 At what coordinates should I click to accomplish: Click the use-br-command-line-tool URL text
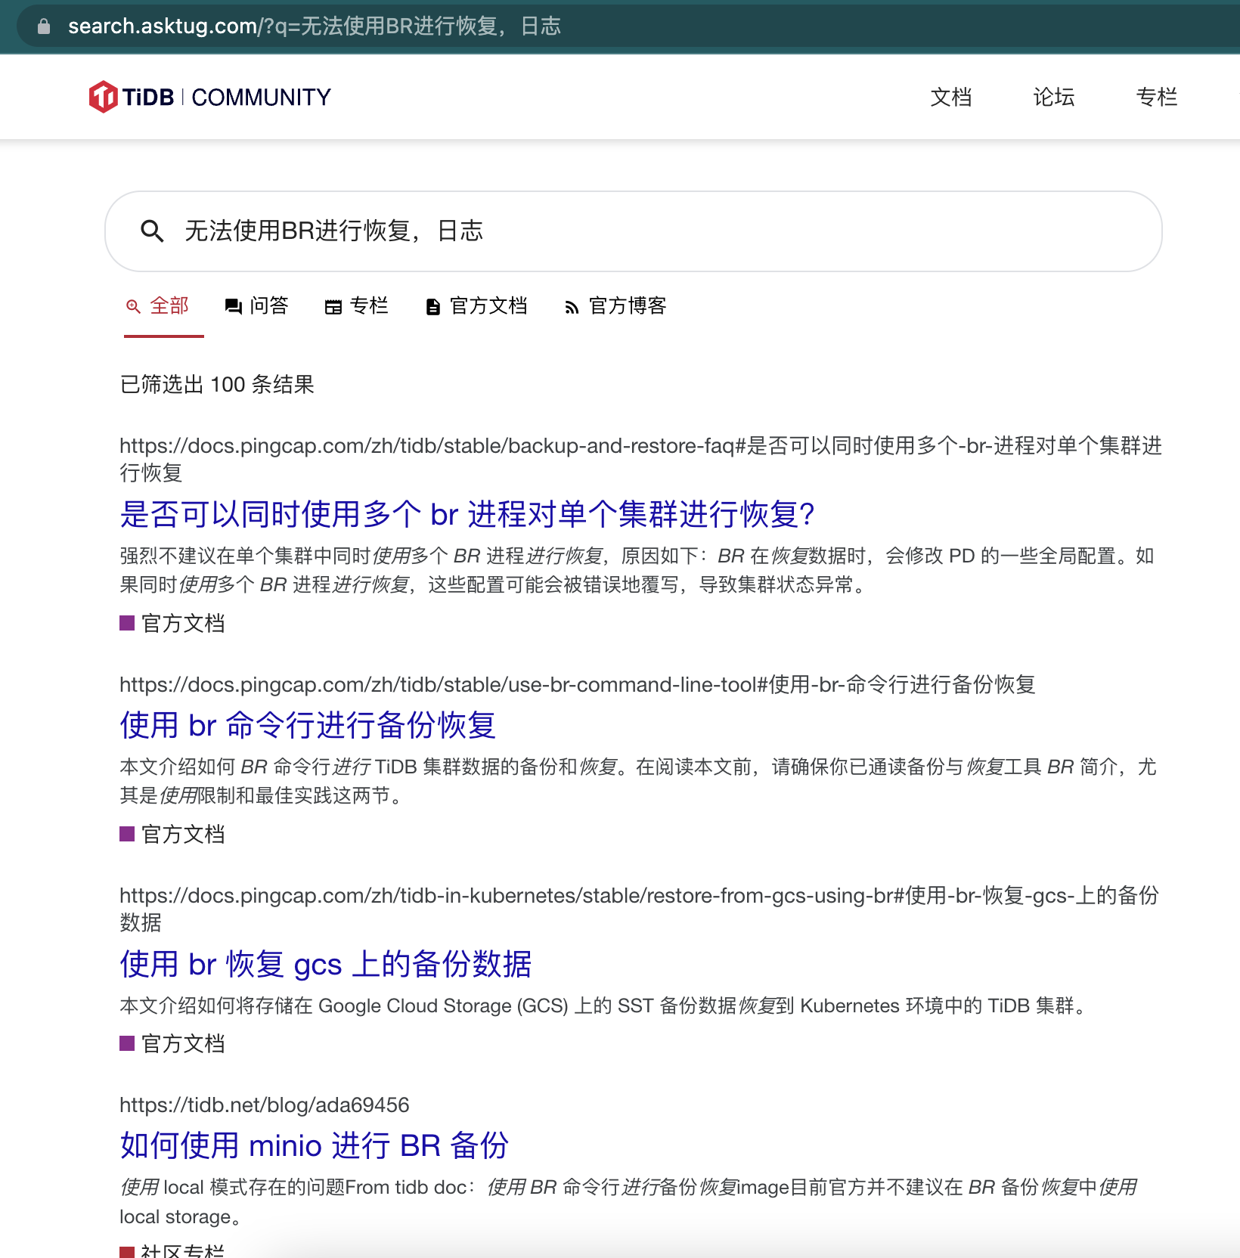pyautogui.click(x=578, y=684)
